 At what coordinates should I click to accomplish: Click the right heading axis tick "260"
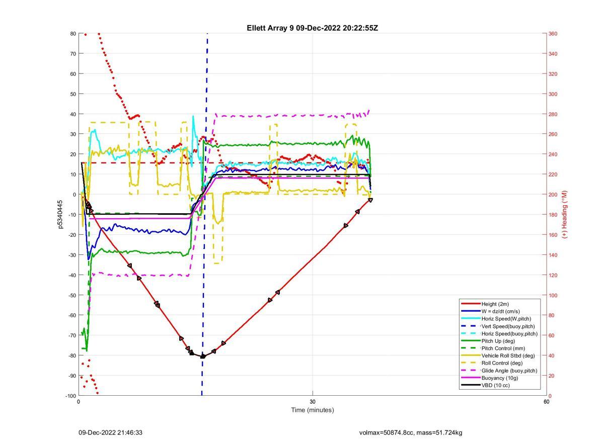553,134
